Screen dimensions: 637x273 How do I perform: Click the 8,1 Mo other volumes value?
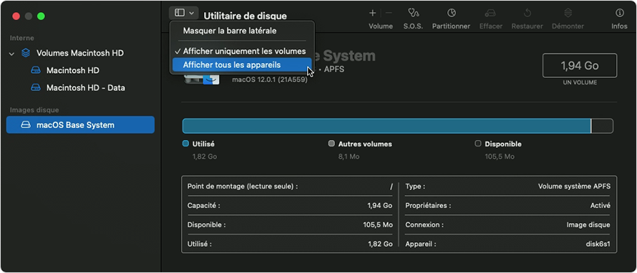(x=349, y=157)
